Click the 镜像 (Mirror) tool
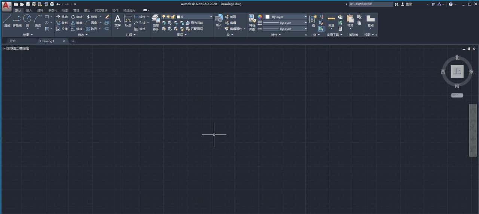 click(76, 23)
